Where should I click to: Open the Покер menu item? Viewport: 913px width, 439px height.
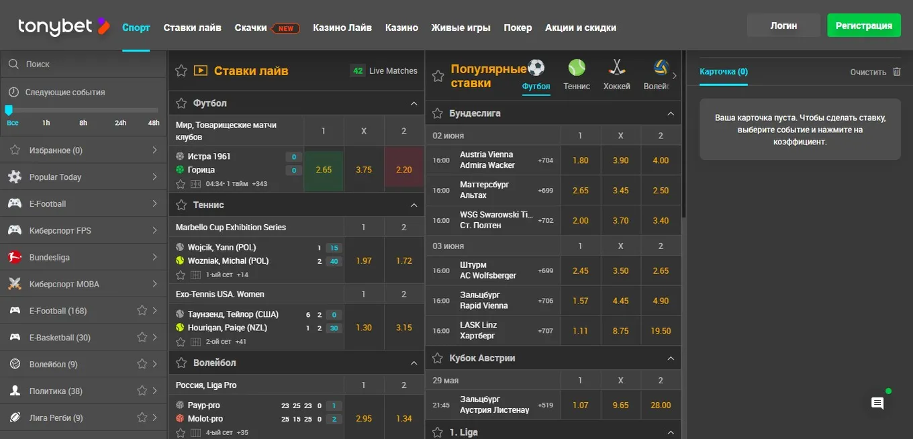518,28
